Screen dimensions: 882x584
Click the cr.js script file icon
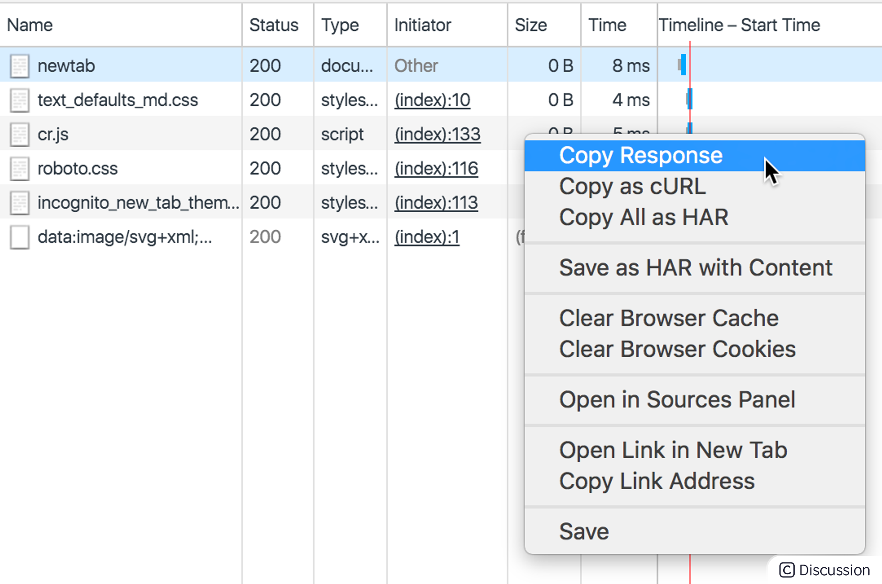(x=19, y=135)
